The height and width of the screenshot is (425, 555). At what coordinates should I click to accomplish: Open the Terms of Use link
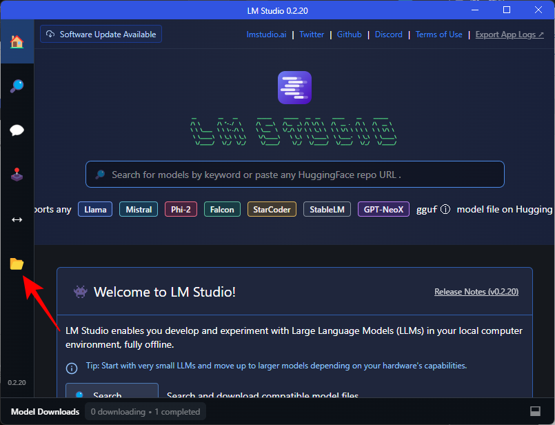click(x=438, y=34)
